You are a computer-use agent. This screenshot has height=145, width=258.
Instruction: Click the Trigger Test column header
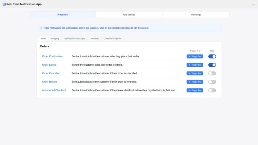(195, 51)
